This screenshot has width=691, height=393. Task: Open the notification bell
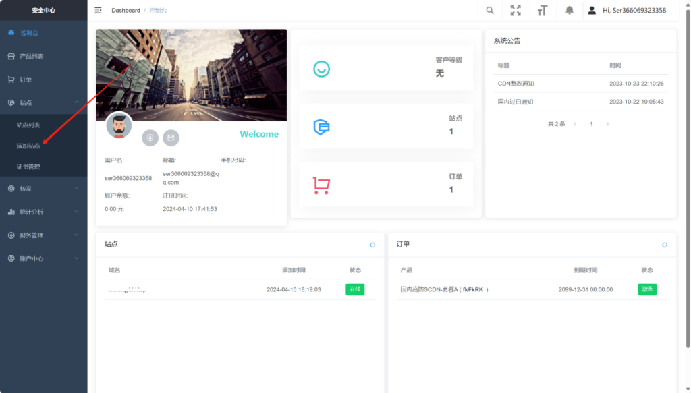pos(570,10)
